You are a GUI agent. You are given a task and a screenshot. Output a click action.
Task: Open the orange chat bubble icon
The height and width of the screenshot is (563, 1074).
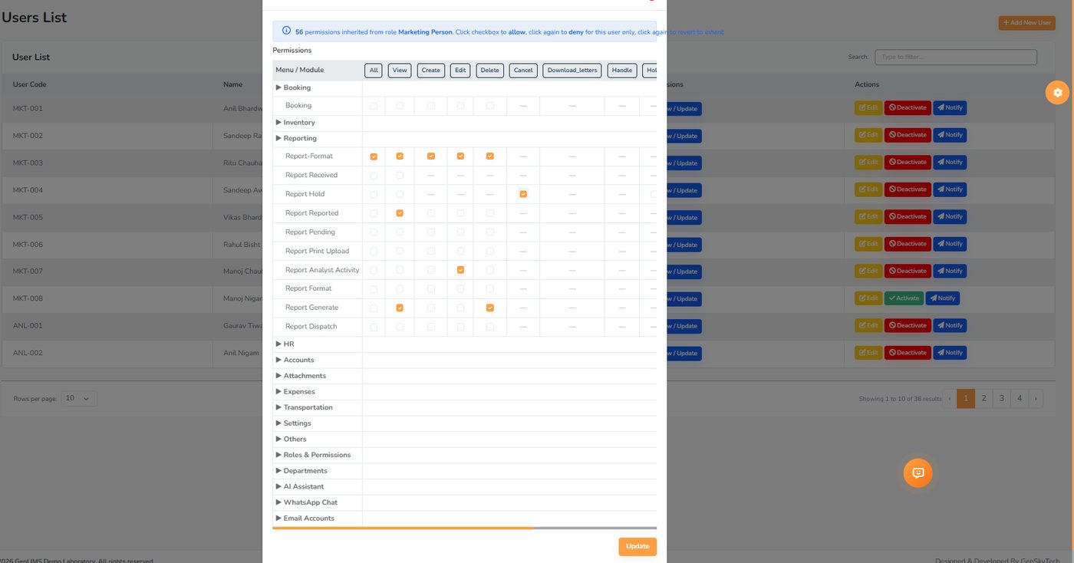918,472
